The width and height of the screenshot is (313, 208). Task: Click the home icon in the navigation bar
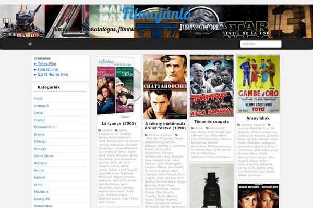tap(30, 44)
